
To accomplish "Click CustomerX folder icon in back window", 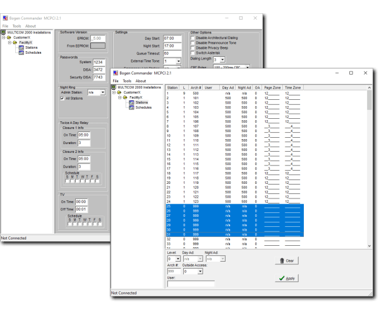I will click(x=9, y=37).
